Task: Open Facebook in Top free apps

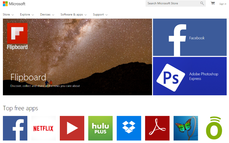Action: (15, 128)
